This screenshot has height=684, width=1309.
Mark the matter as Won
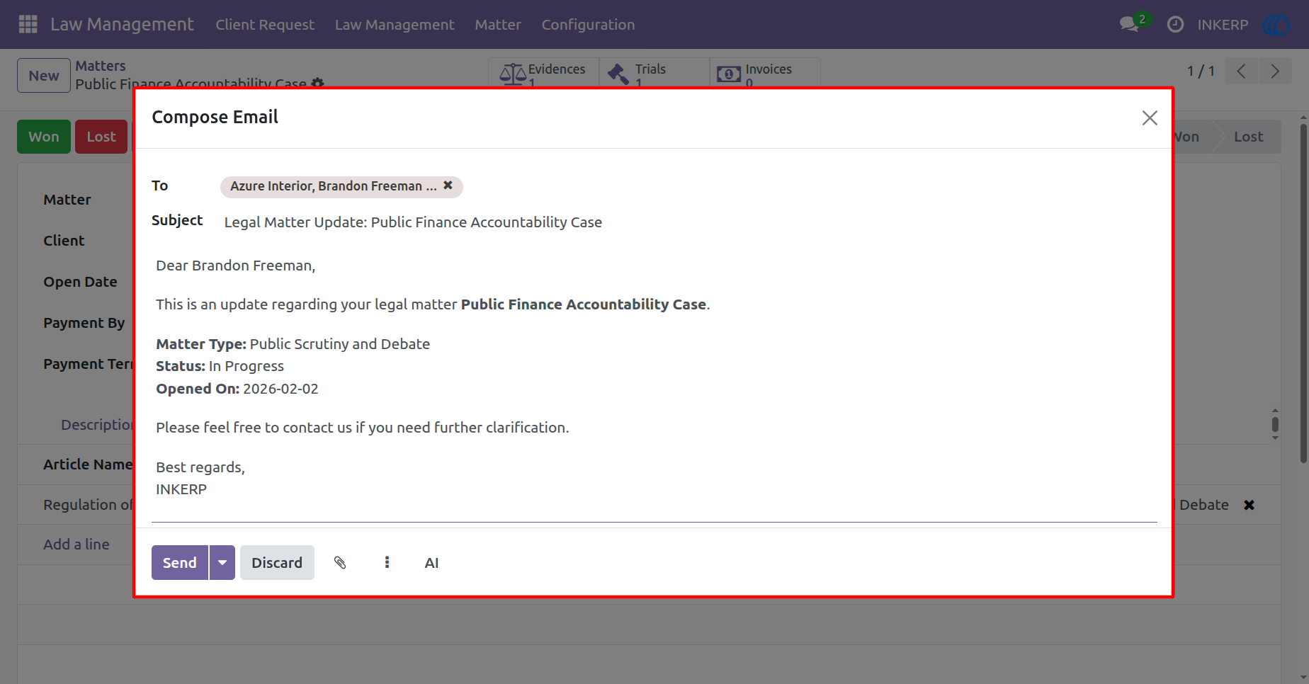pos(44,137)
